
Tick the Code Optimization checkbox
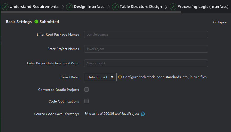(87, 101)
